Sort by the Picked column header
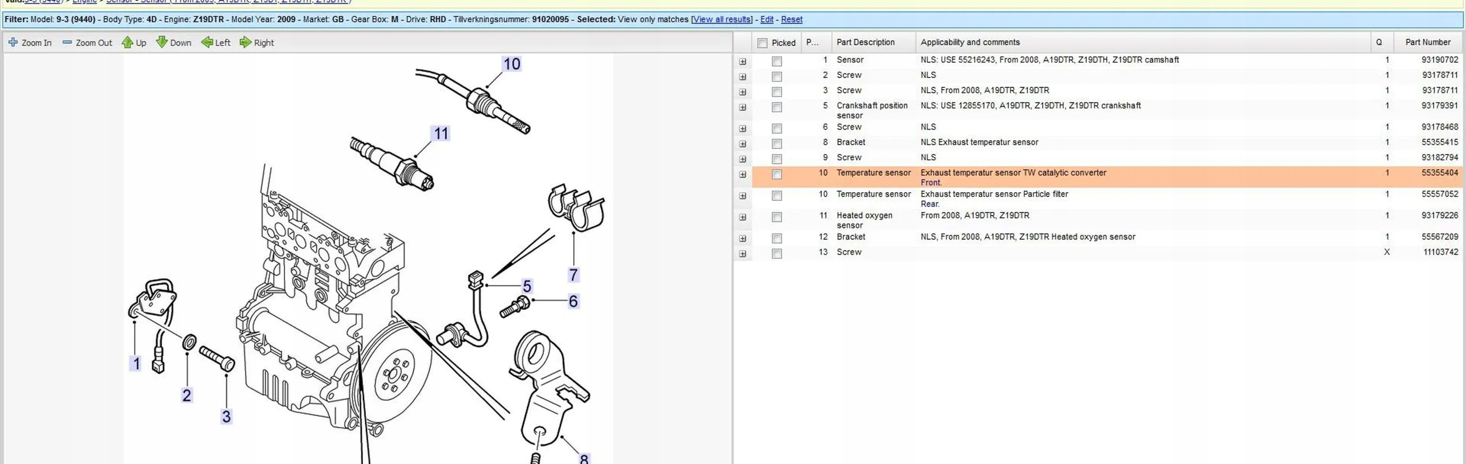This screenshot has width=1466, height=464. (x=783, y=43)
